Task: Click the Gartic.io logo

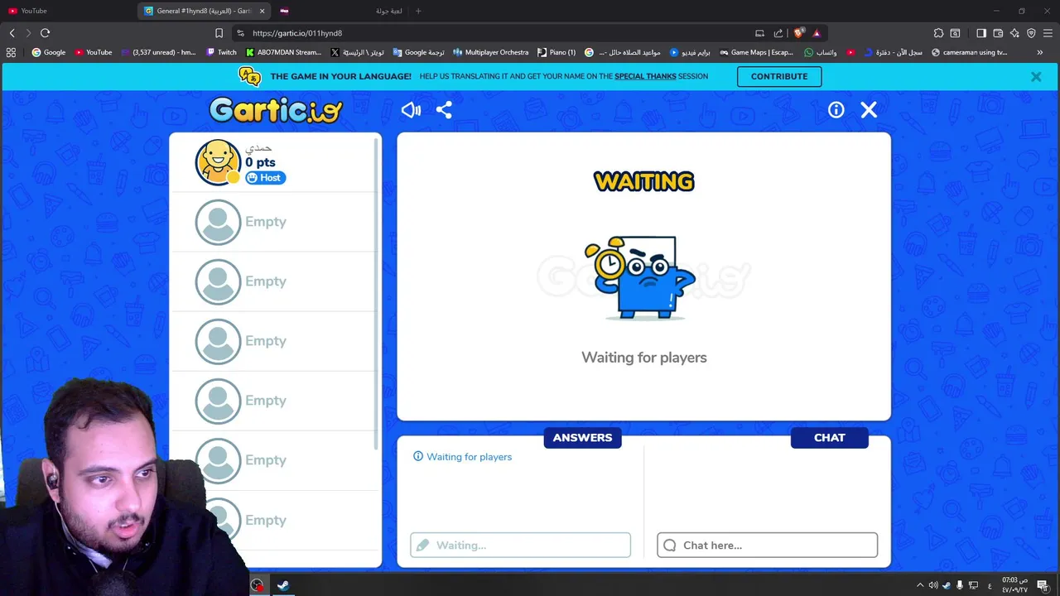Action: pyautogui.click(x=276, y=110)
